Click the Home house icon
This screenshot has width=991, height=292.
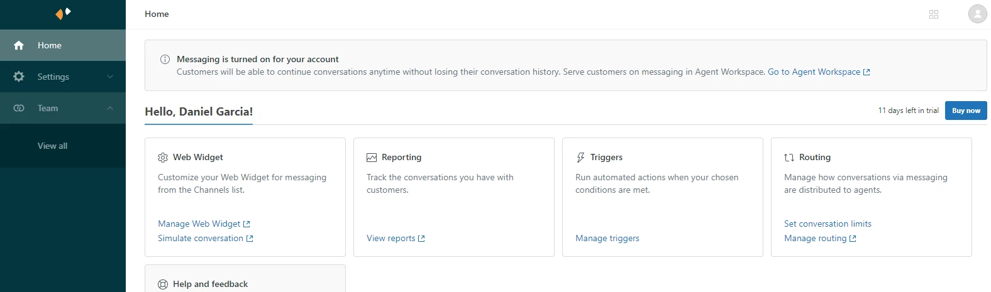(19, 45)
